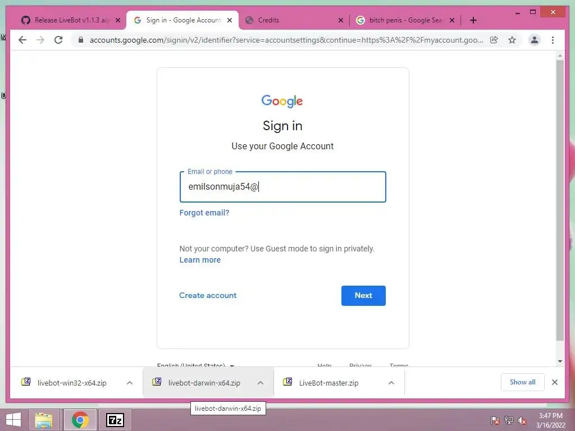Click the Email or phone field
The width and height of the screenshot is (575, 431).
click(x=283, y=186)
